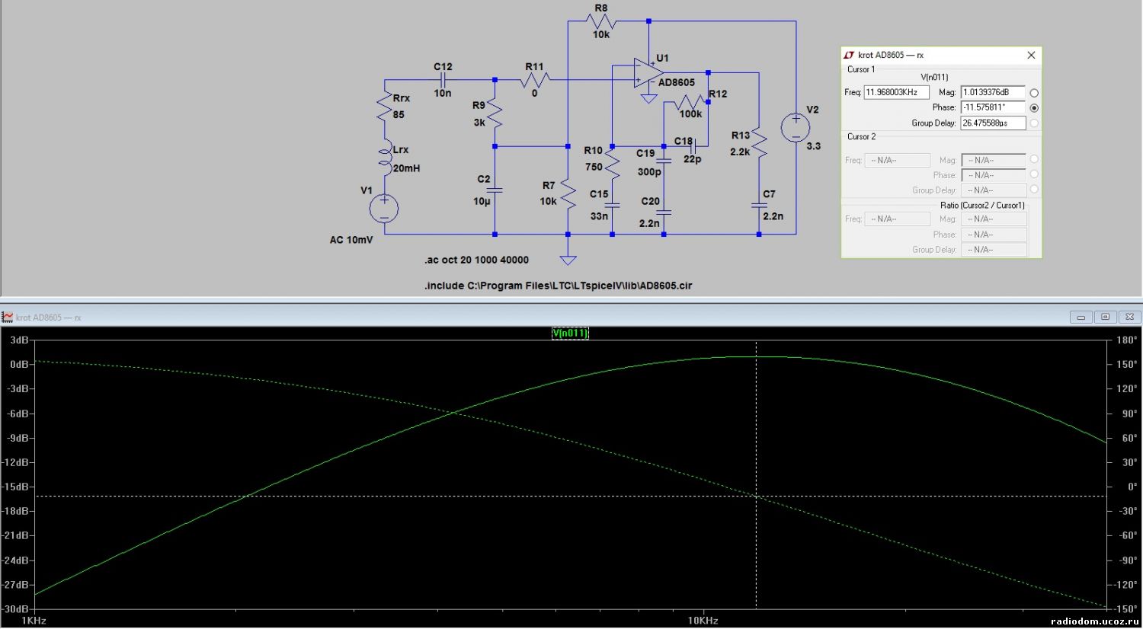
Task: Select the Cursor 2 Phase radio button
Action: tap(1034, 174)
